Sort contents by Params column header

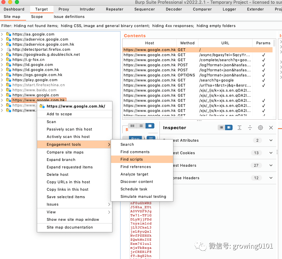pos(263,43)
